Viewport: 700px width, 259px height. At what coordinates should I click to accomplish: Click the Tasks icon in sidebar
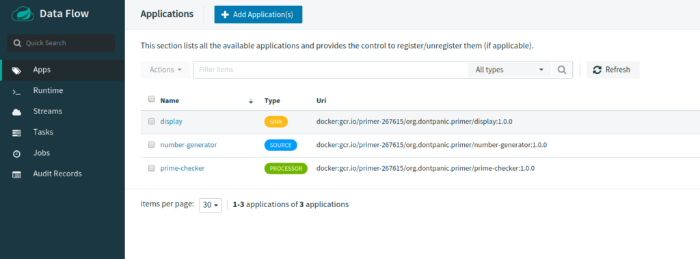[x=16, y=133]
